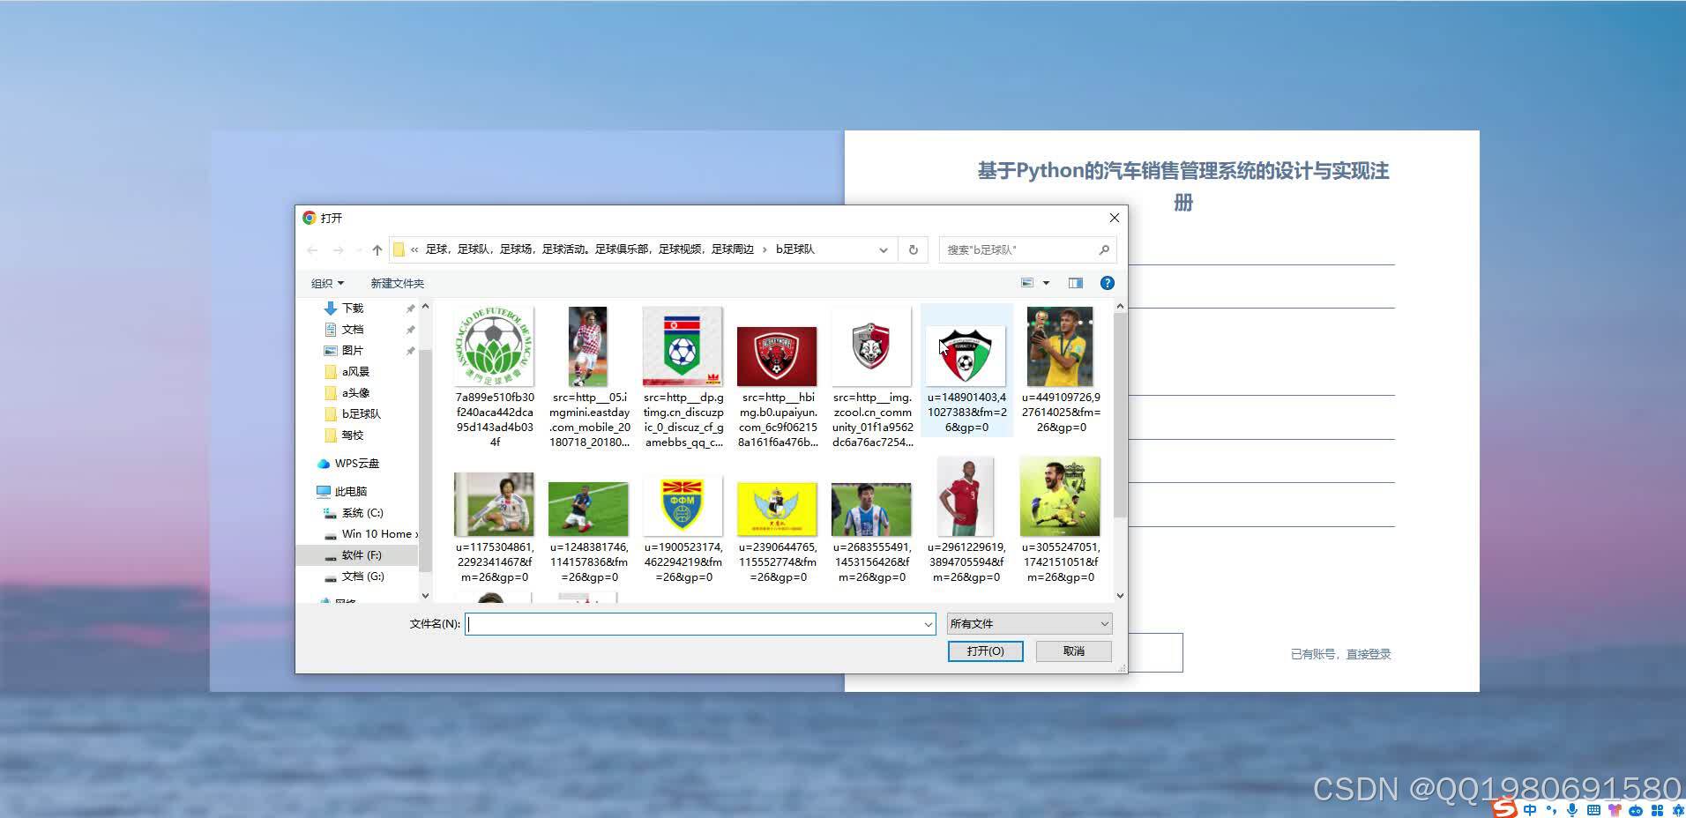Select the u=3055247051 image file
The height and width of the screenshot is (818, 1686).
1061,520
